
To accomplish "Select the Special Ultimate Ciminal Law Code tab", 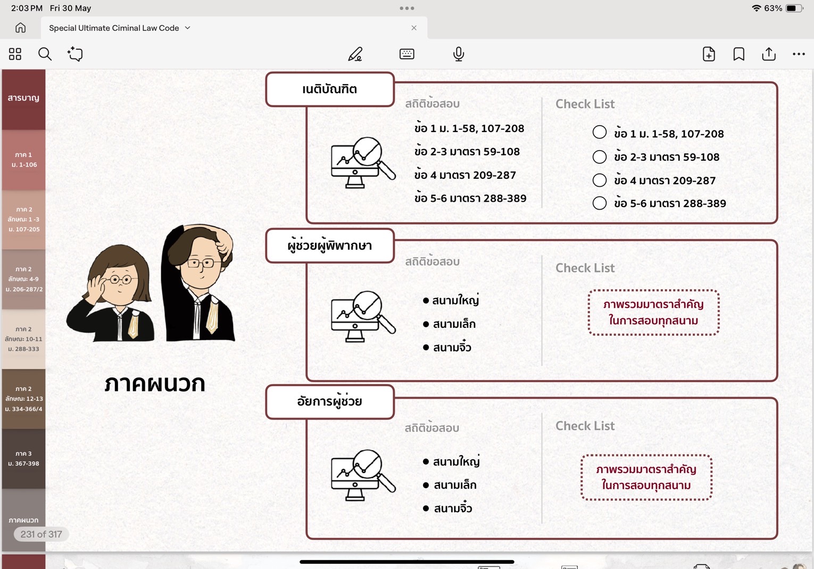I will coord(234,28).
